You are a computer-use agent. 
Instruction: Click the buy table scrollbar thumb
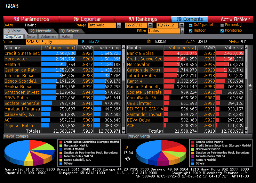click(123, 65)
